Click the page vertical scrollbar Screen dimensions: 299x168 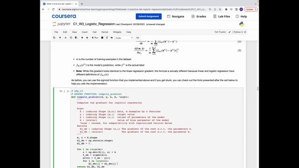point(258,89)
